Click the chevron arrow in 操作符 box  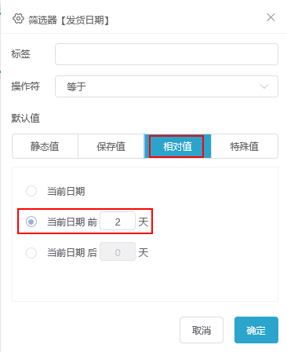pos(264,86)
